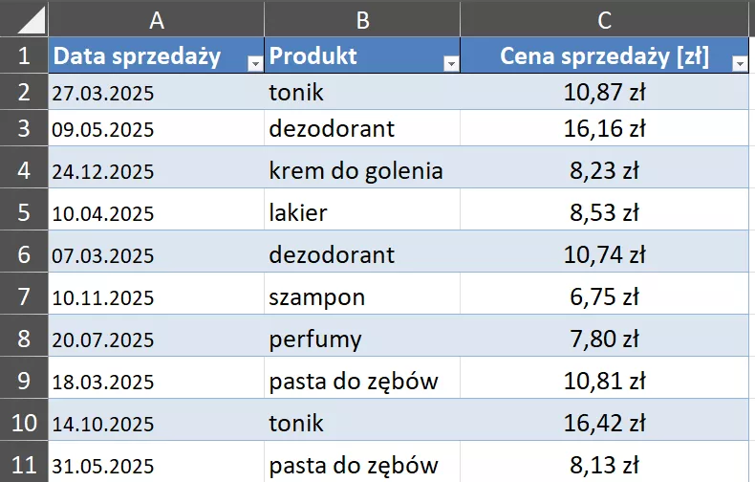The image size is (755, 482).
Task: Click the krem do golenia cell
Action: 356,171
